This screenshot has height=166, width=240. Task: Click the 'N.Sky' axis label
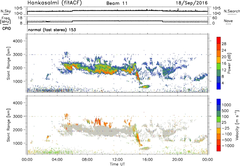(6, 11)
